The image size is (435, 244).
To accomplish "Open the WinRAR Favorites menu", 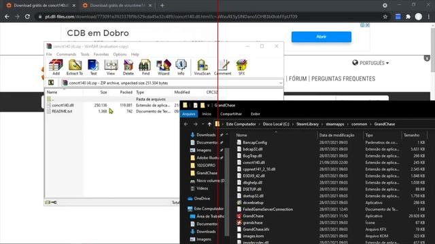I will [101, 54].
